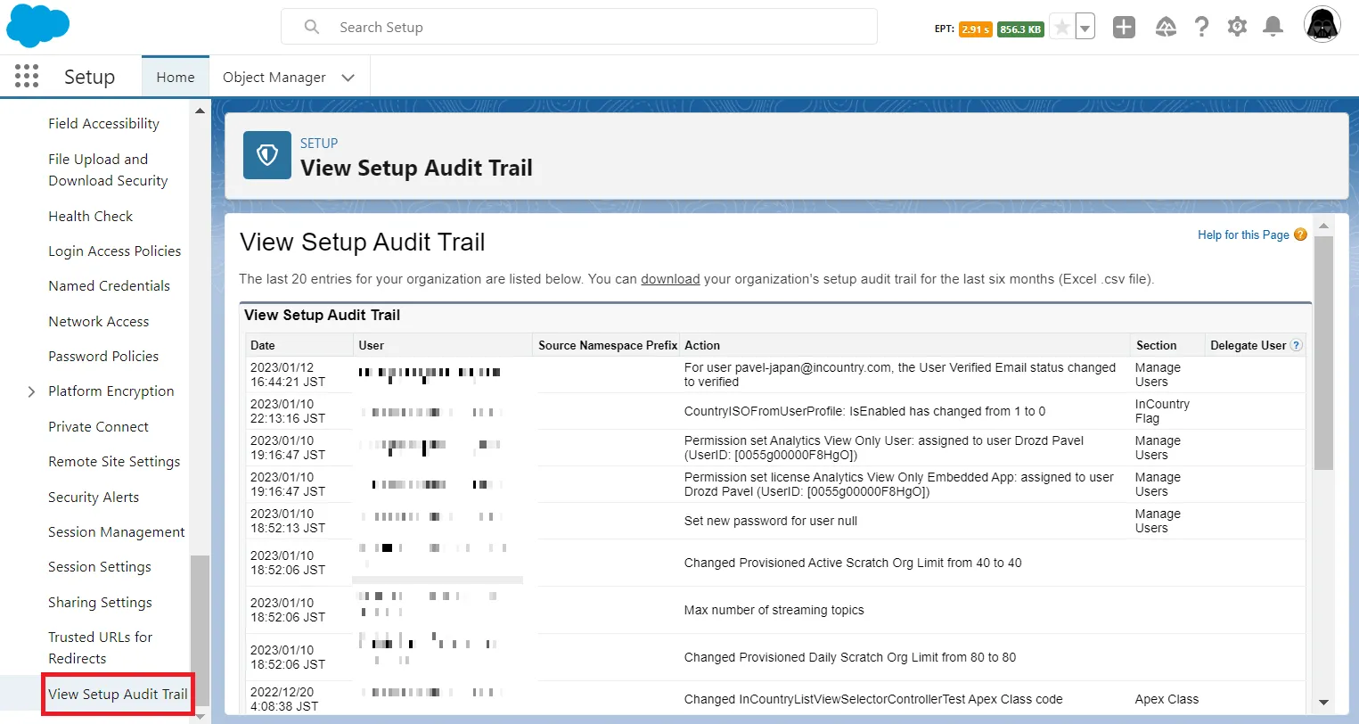This screenshot has height=724, width=1359.
Task: Open the Salesforce Help question mark icon
Action: tap(1201, 28)
